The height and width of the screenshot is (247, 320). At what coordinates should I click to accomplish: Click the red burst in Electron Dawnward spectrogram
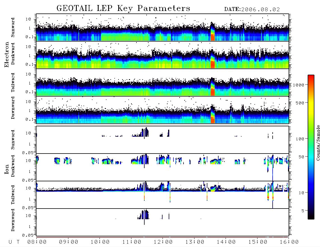tap(213, 120)
